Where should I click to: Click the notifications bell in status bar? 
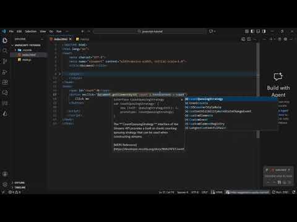tap(294, 192)
